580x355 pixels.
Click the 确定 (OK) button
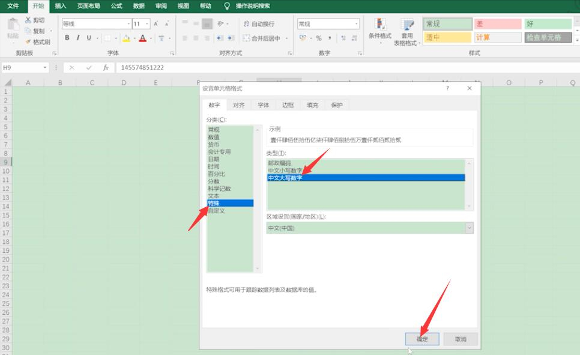422,339
